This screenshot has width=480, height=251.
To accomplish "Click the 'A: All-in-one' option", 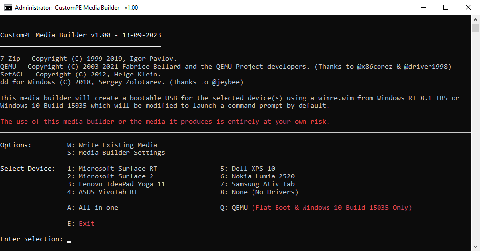I will click(x=93, y=207).
